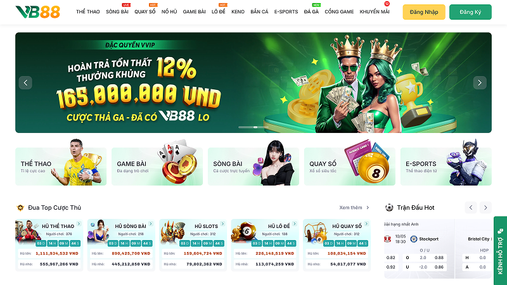
Task: Open the Khuyến Mãi menu item
Action: tap(375, 11)
